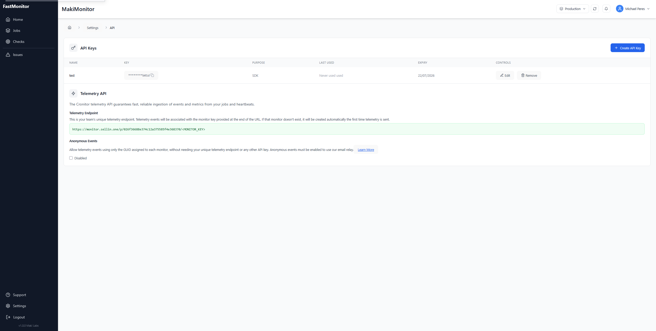Select the API breadcrumb item
Viewport: 656px width, 331px height.
pyautogui.click(x=112, y=27)
